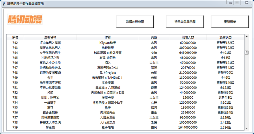Click status cell 全412话

tap(225, 123)
